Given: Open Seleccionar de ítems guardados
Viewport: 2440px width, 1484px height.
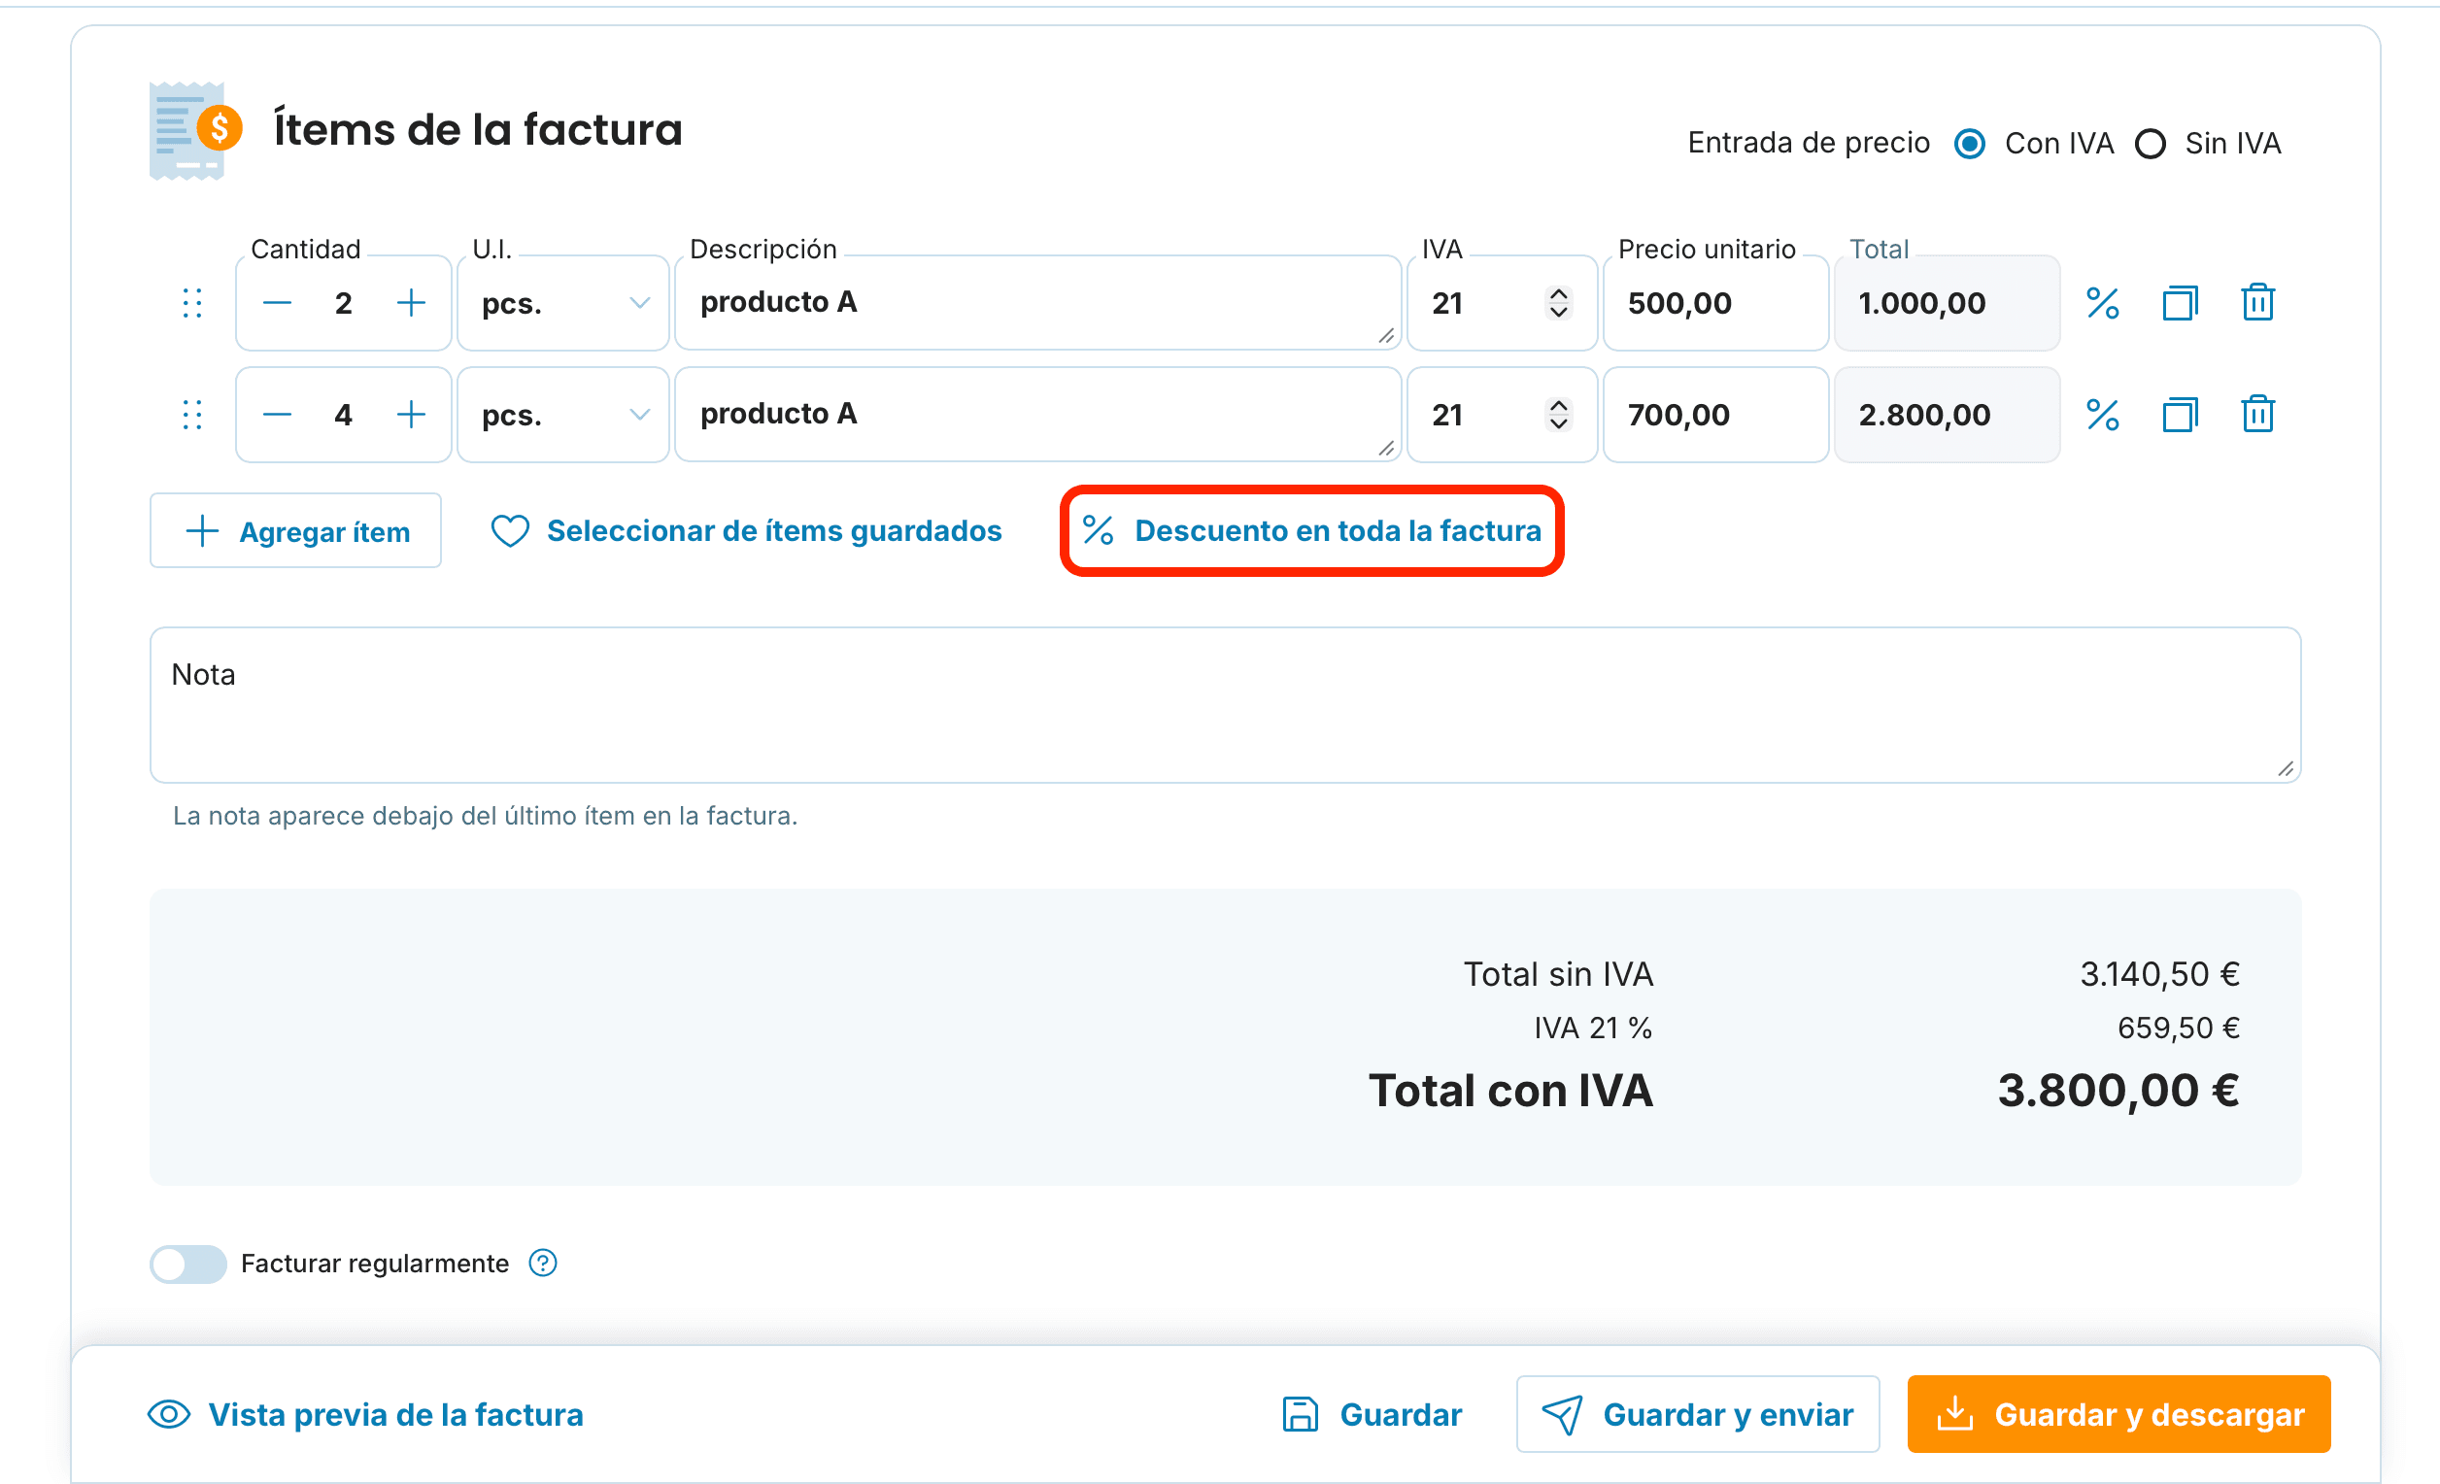Looking at the screenshot, I should (747, 531).
